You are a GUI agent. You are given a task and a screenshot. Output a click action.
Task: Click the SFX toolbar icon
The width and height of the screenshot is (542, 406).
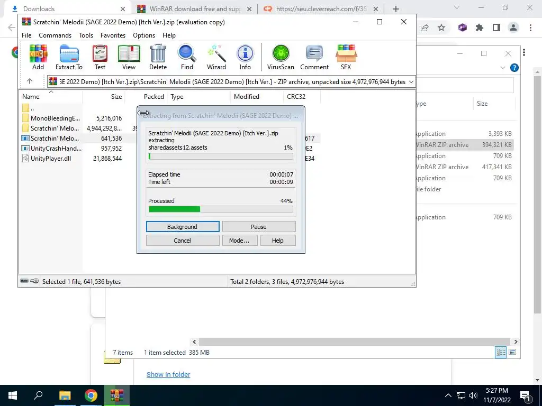tap(346, 57)
